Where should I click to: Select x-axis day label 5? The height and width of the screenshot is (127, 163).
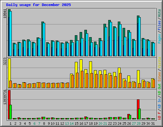click(30, 124)
